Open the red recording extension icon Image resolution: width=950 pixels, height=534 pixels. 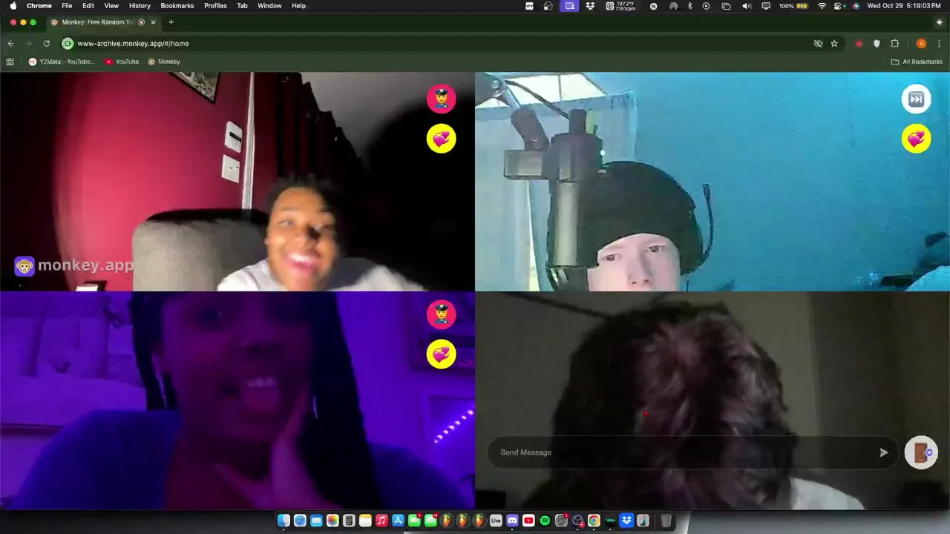tap(859, 44)
